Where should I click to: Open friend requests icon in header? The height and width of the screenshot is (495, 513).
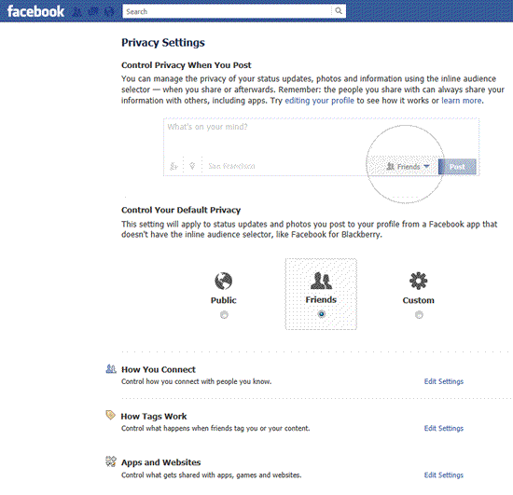pos(77,12)
